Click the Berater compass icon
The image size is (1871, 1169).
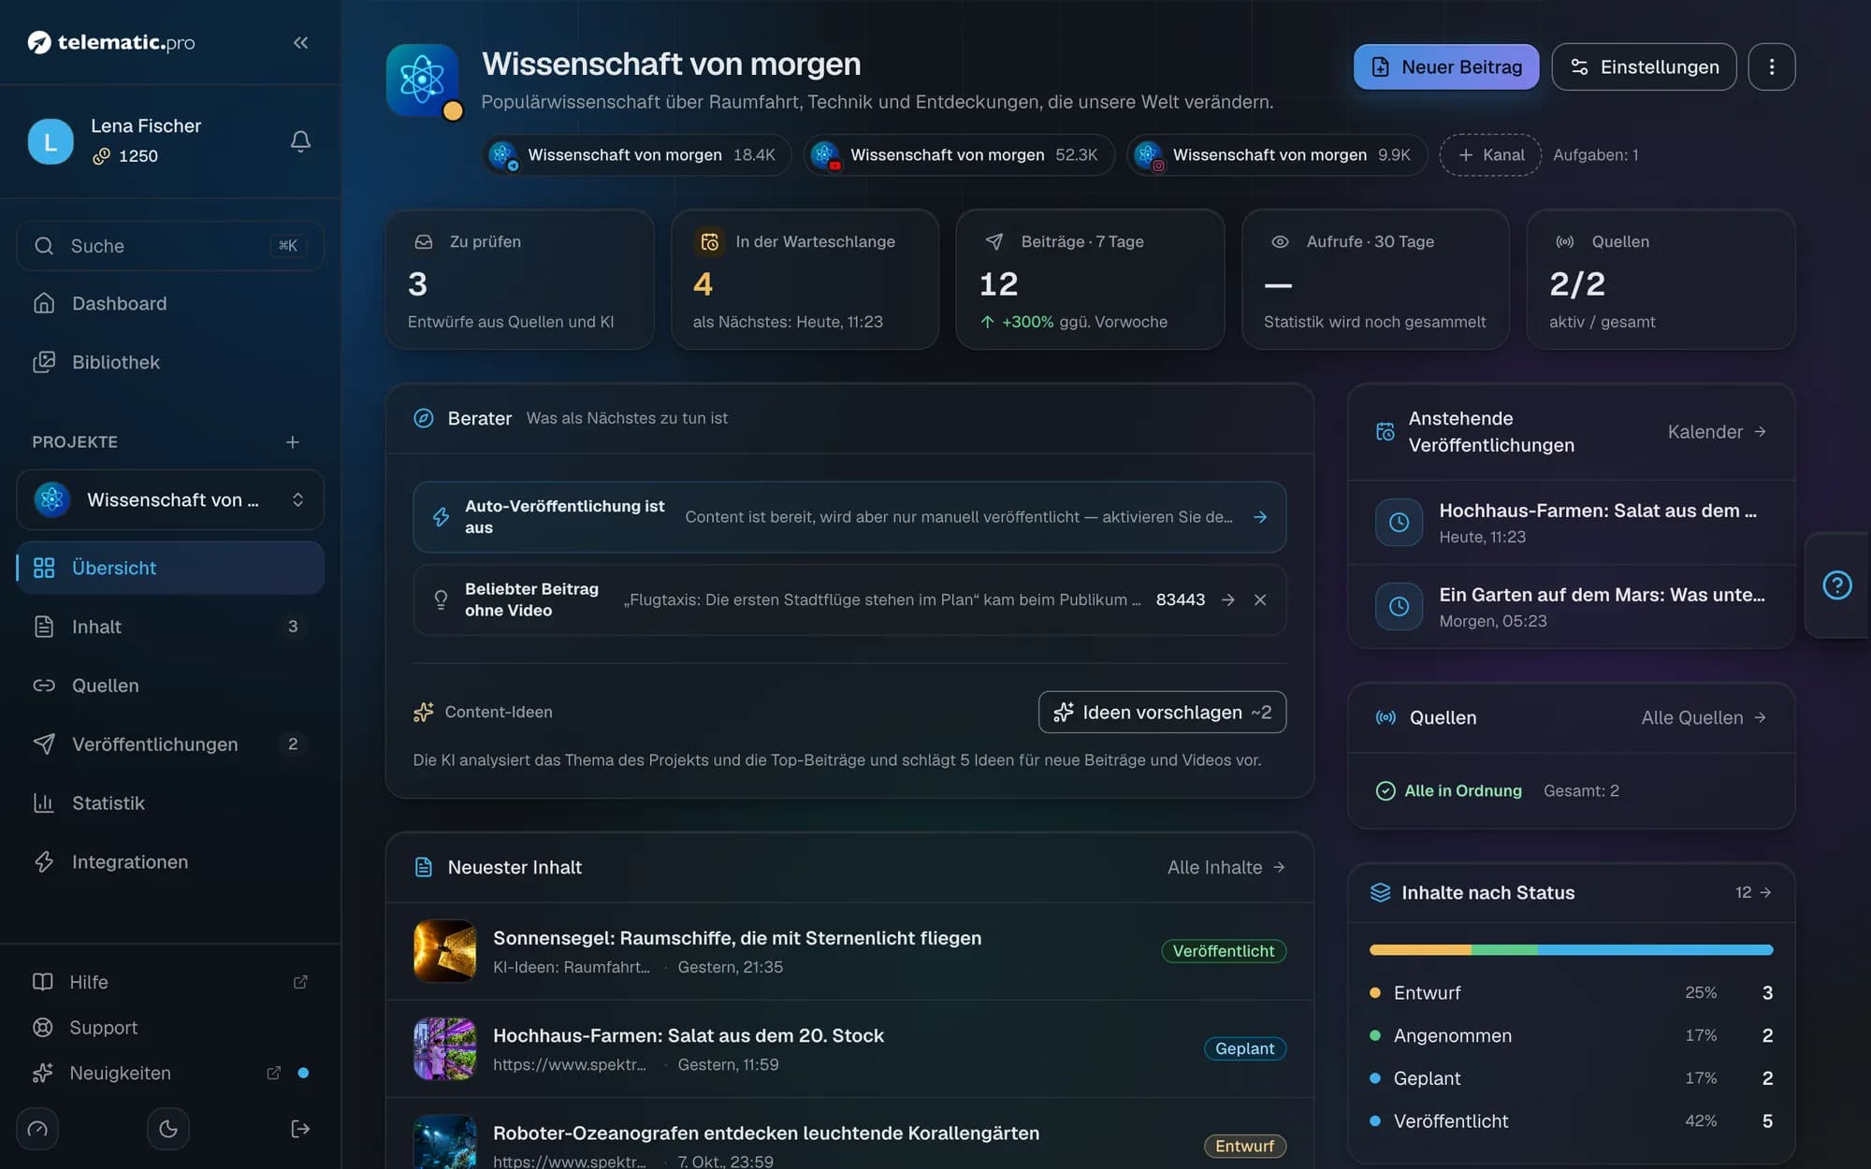(424, 418)
